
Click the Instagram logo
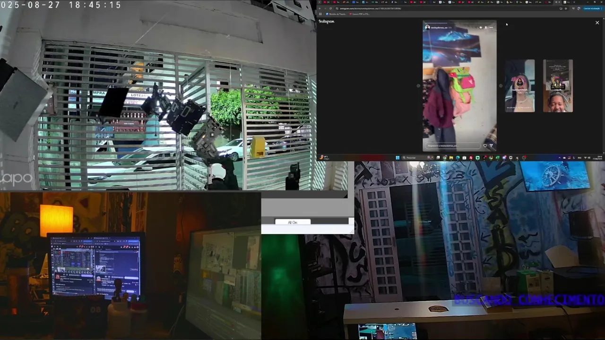pyautogui.click(x=327, y=21)
